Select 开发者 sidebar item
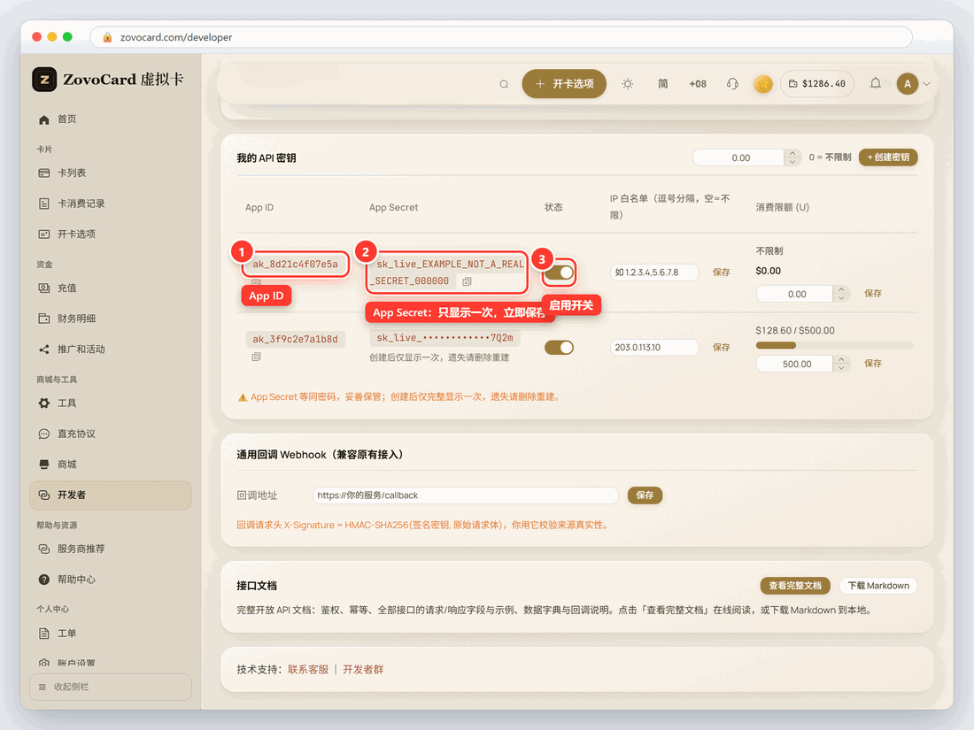This screenshot has width=974, height=730. point(110,495)
